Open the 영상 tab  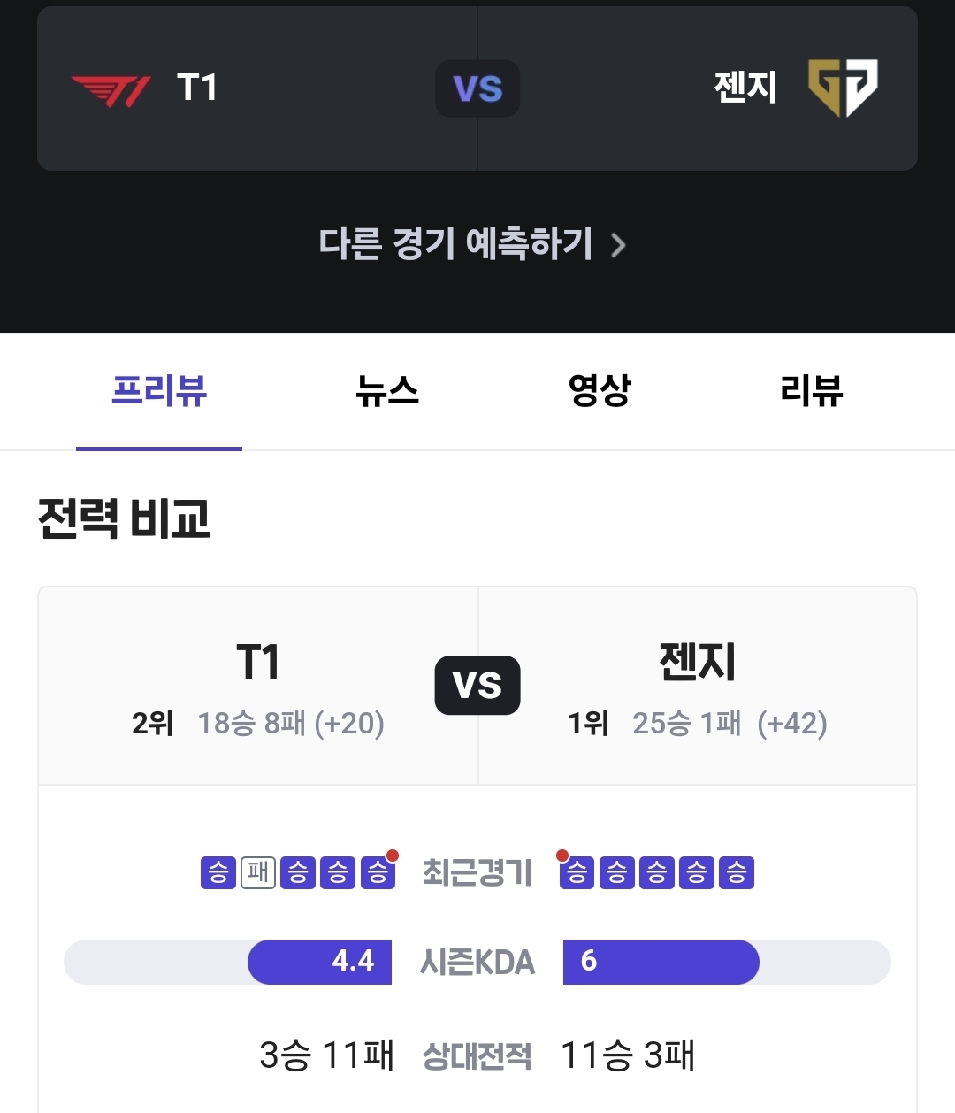[600, 391]
